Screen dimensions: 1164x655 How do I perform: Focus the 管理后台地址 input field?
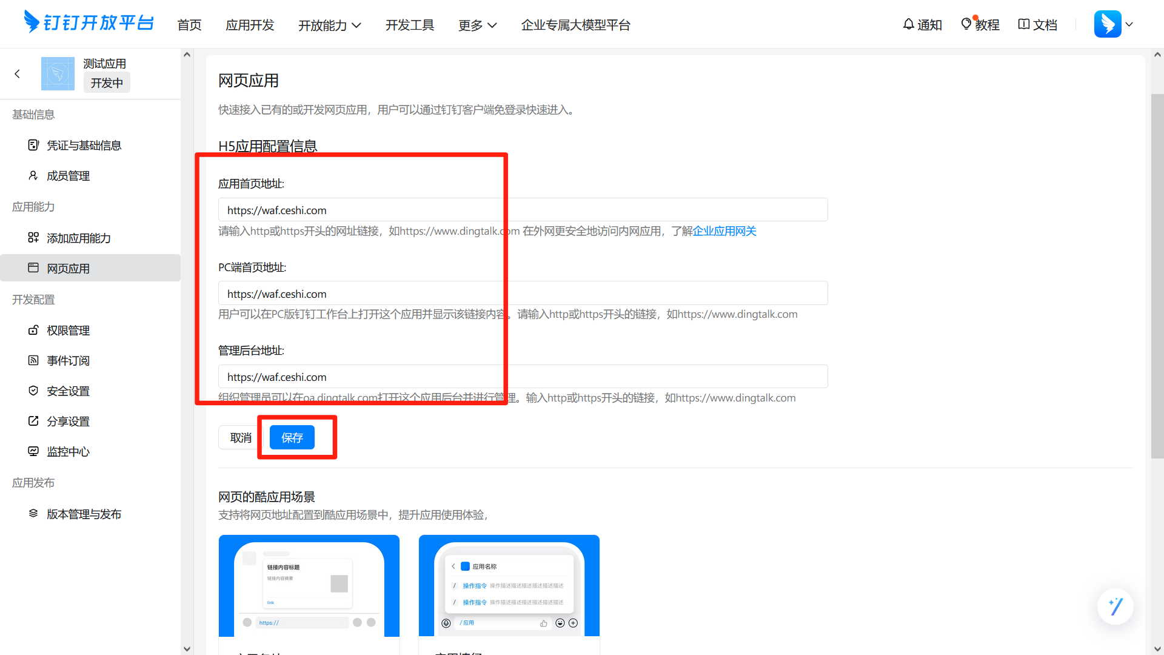point(523,377)
